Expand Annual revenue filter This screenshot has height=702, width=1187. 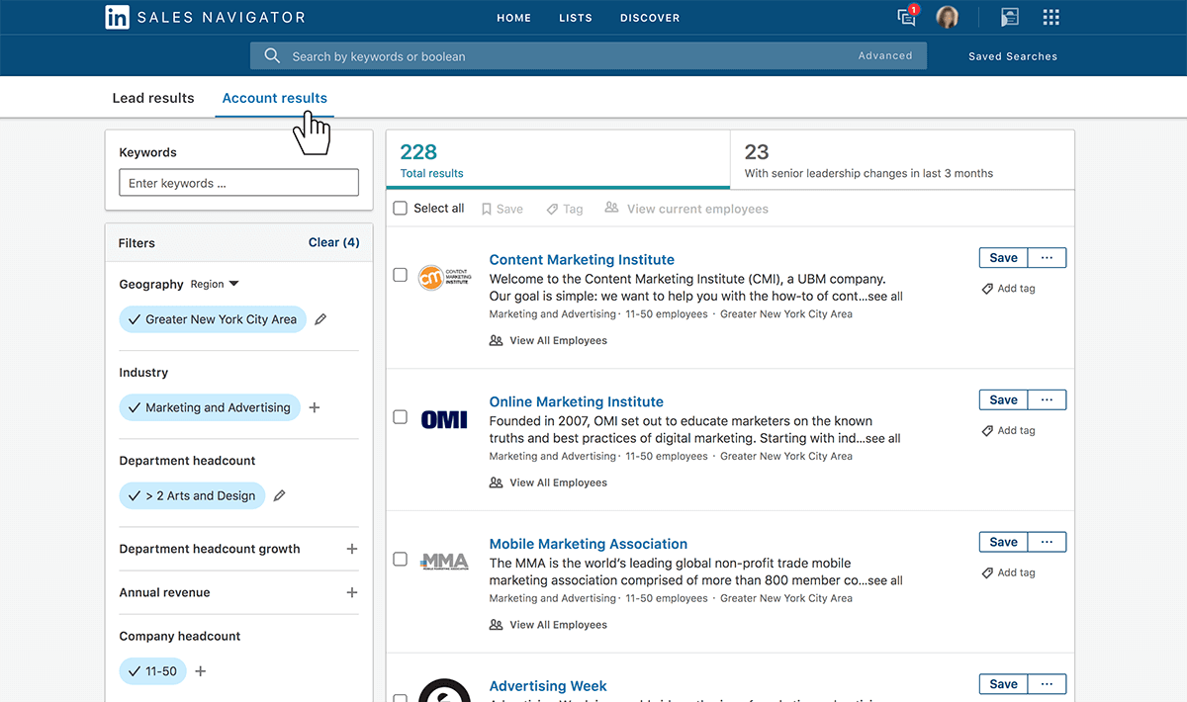351,592
